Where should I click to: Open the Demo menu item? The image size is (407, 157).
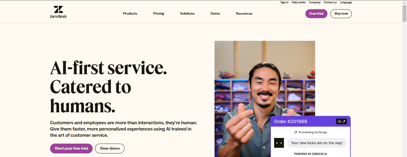pos(215,13)
